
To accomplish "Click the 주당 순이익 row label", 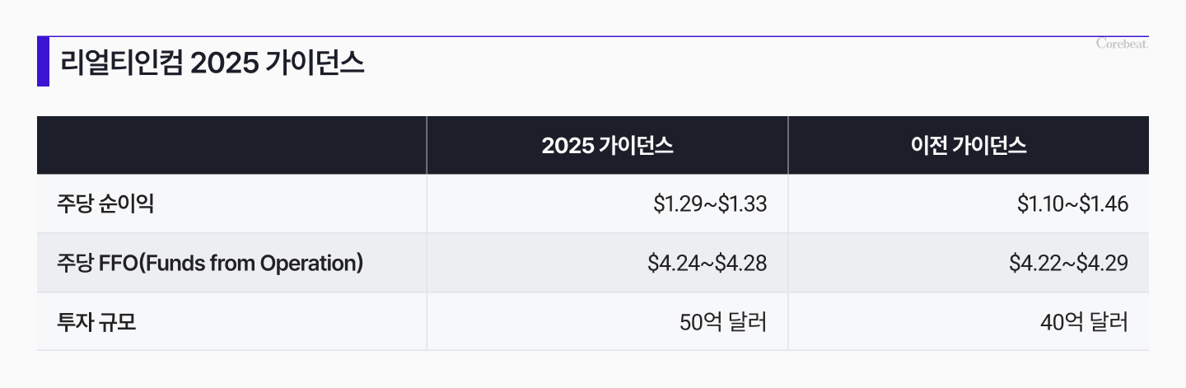I will 105,203.
